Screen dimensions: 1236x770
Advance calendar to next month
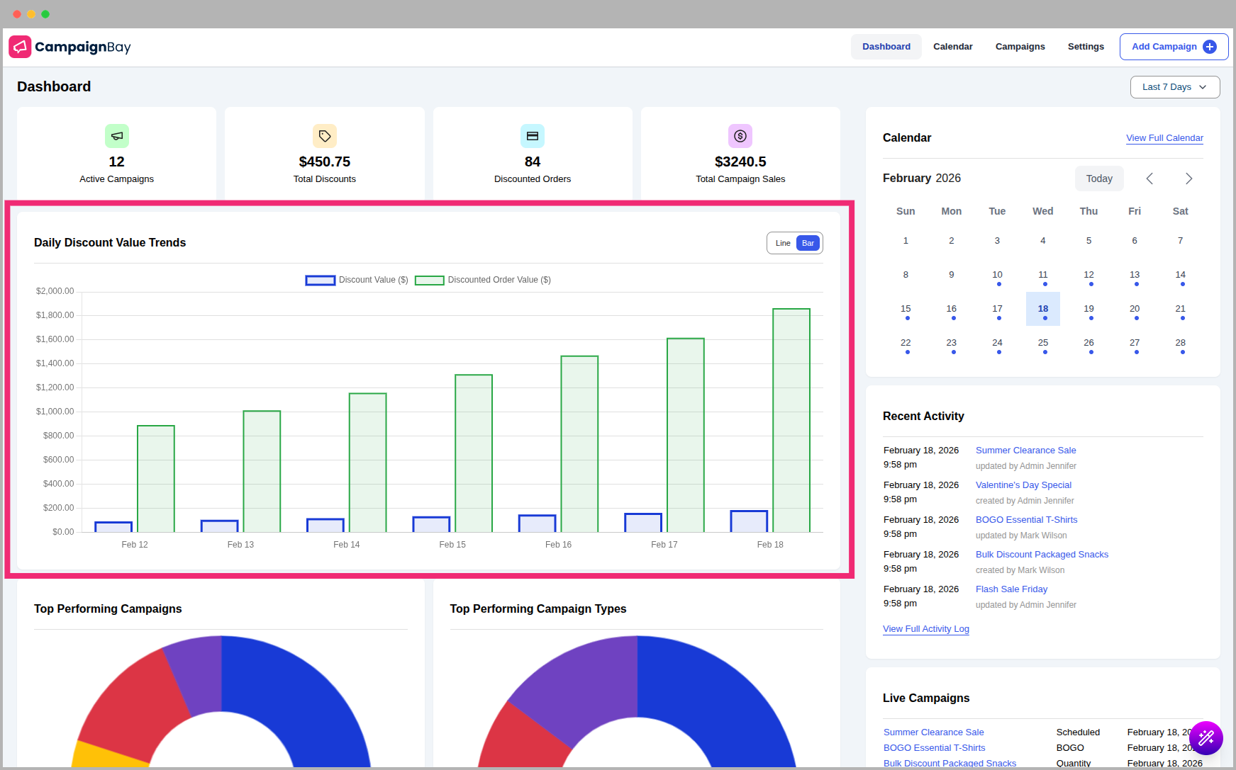(x=1188, y=179)
